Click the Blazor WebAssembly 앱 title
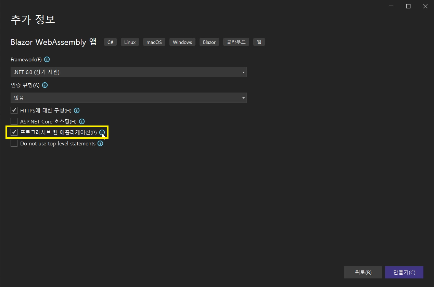Screen dimensions: 434x287 pyautogui.click(x=53, y=42)
